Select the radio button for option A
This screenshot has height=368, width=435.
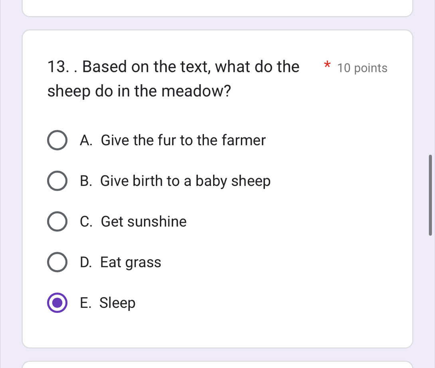[57, 140]
